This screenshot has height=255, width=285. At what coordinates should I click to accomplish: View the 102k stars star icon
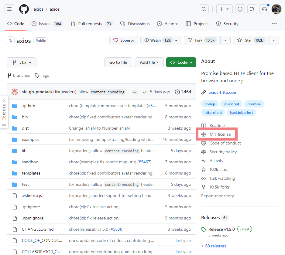pos(204,170)
